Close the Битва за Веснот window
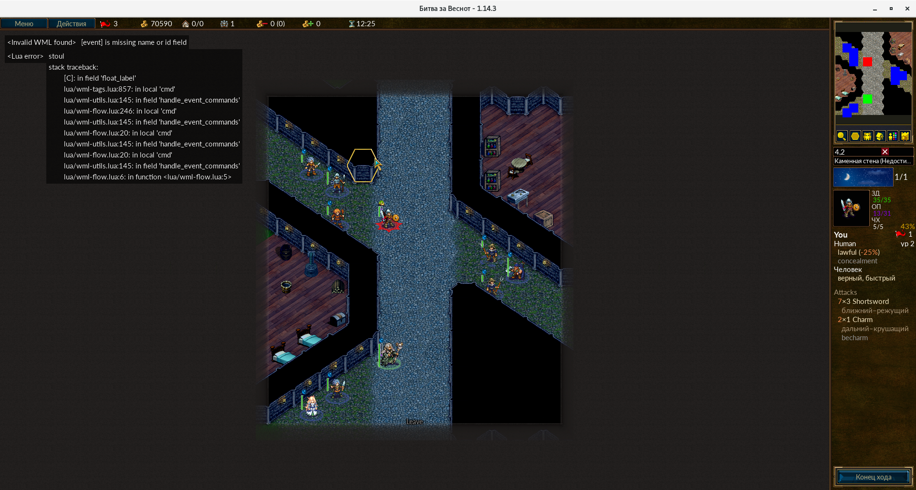 click(x=907, y=9)
